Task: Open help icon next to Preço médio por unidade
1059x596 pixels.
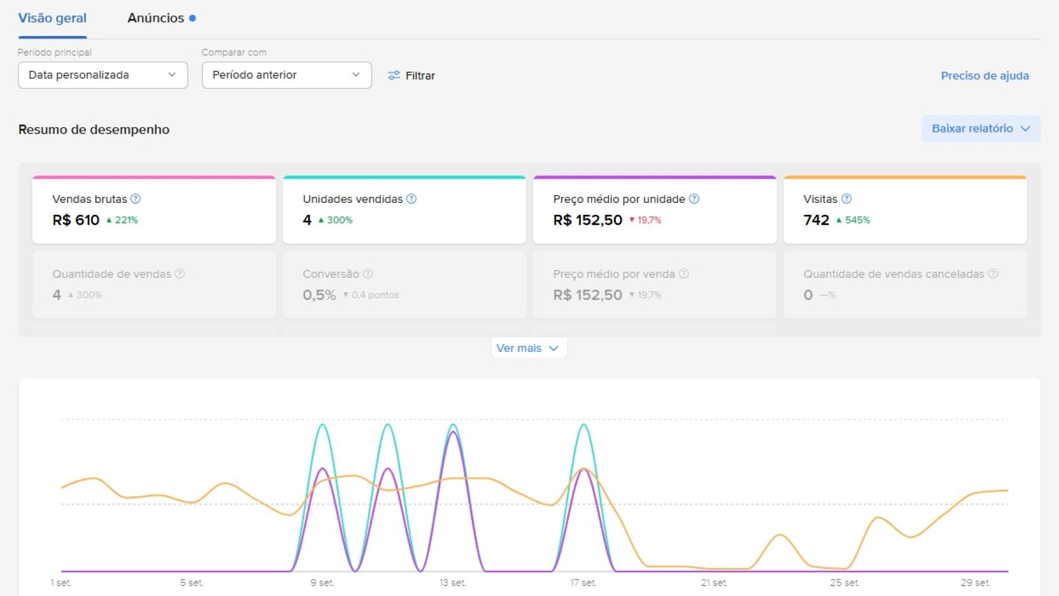Action: (694, 199)
